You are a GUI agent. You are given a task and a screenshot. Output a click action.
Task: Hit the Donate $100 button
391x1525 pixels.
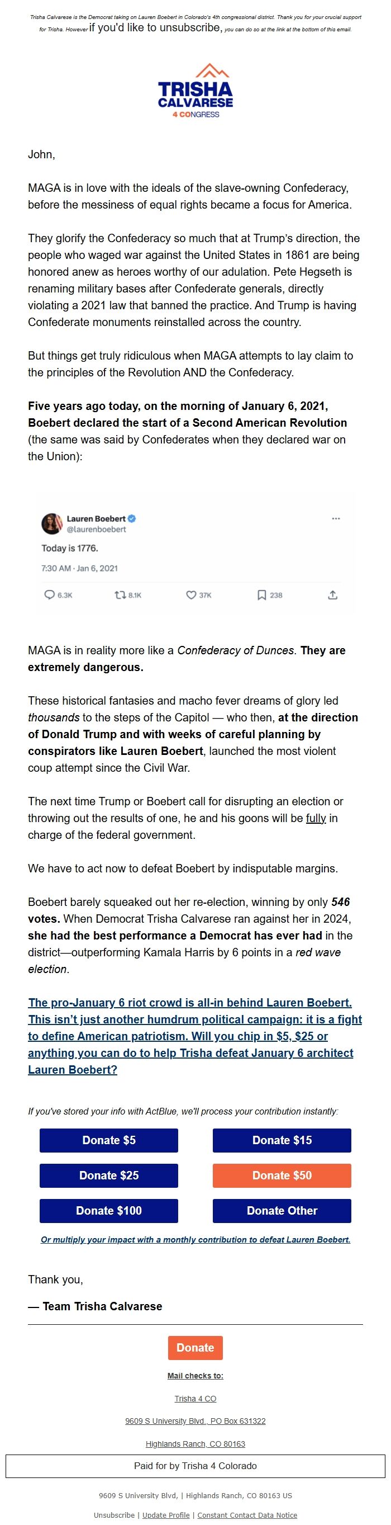(x=109, y=1211)
